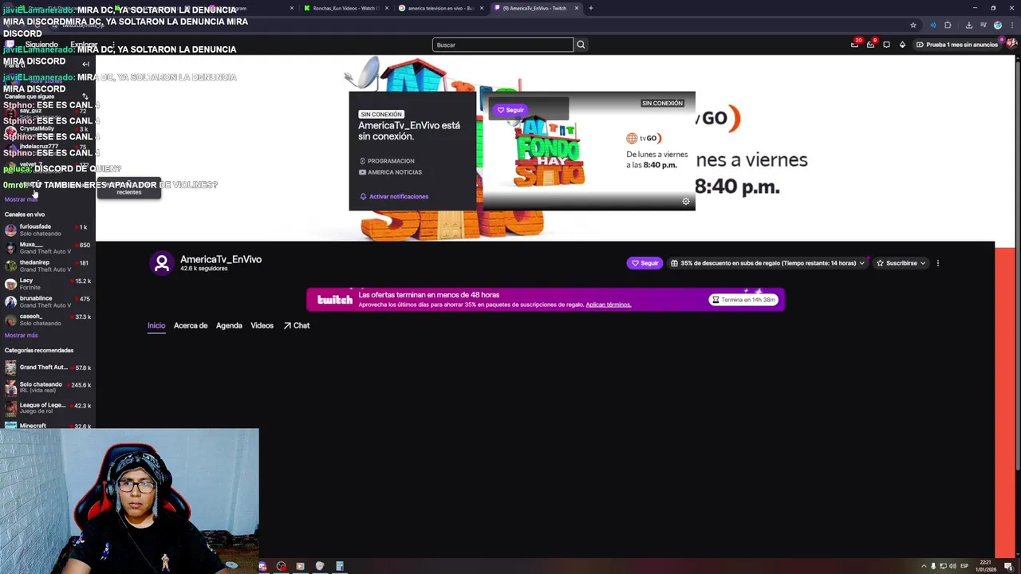Open a new browser tab with plus icon
Screen dimensions: 1021x574
[x=591, y=8]
